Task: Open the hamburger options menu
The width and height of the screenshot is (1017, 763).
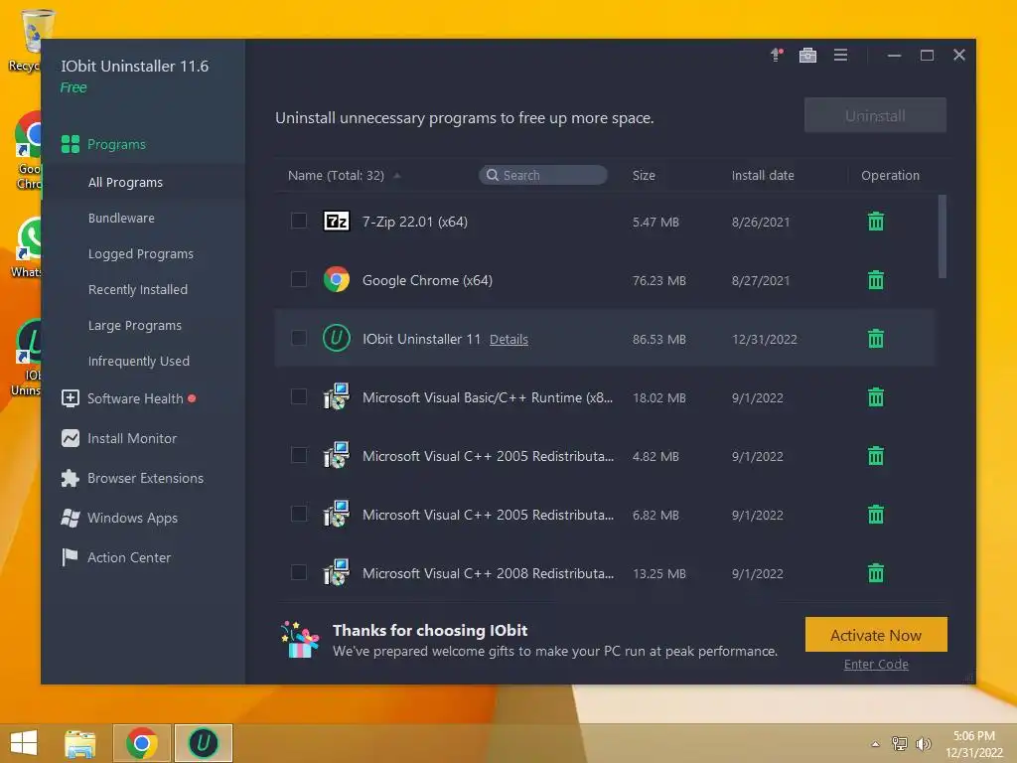Action: coord(840,56)
